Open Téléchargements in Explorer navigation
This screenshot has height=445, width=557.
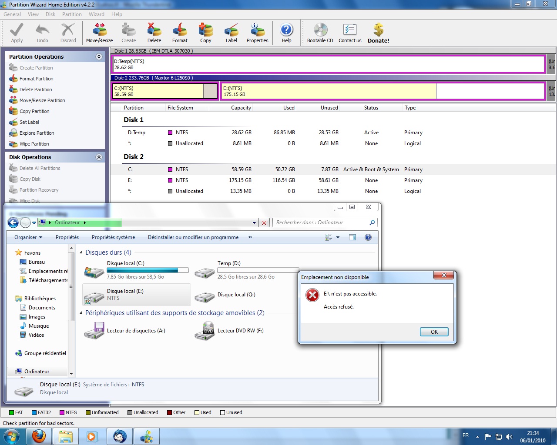pyautogui.click(x=44, y=280)
